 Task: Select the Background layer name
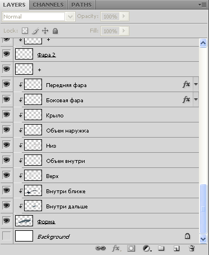(x=53, y=237)
